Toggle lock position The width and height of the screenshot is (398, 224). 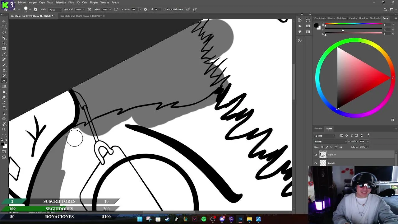331,147
